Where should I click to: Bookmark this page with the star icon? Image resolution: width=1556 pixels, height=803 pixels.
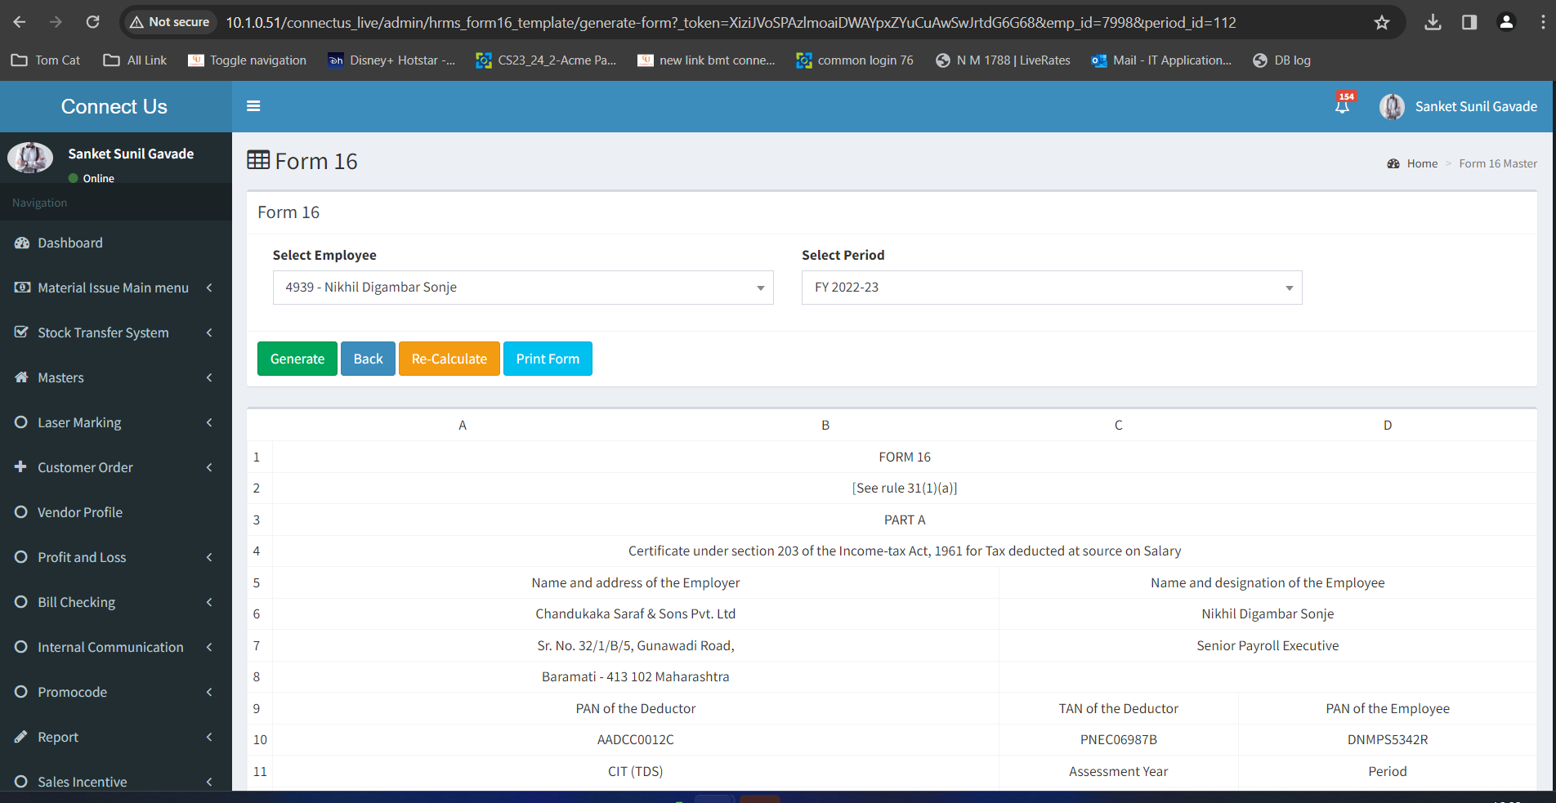click(x=1382, y=22)
